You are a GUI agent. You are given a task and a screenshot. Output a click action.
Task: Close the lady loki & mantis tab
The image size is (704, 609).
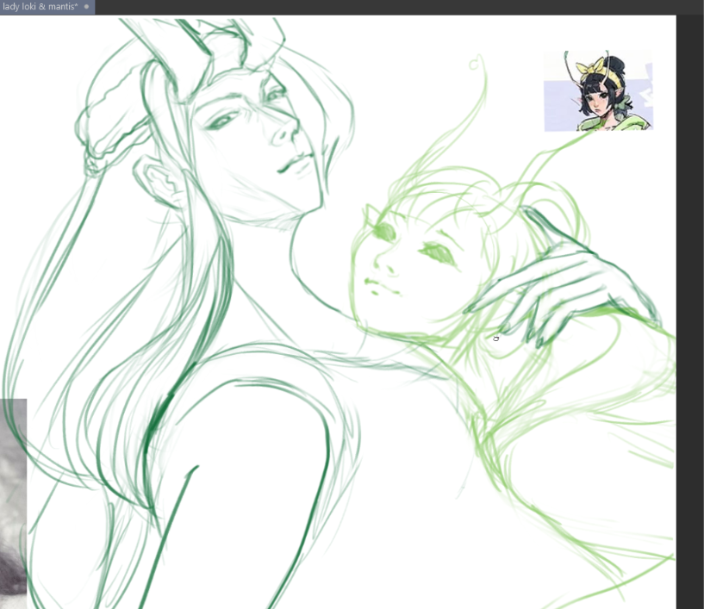pyautogui.click(x=87, y=7)
